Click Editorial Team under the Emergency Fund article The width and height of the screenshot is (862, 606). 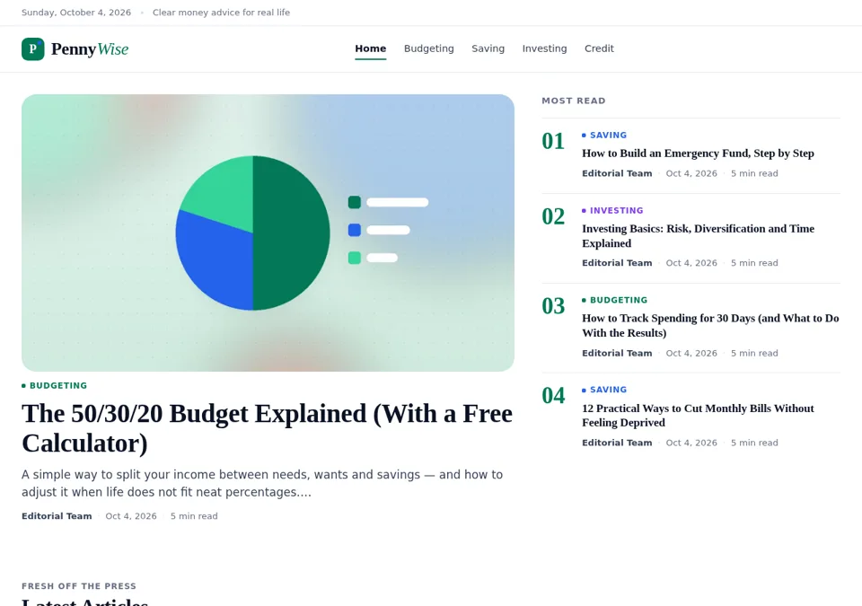(617, 173)
